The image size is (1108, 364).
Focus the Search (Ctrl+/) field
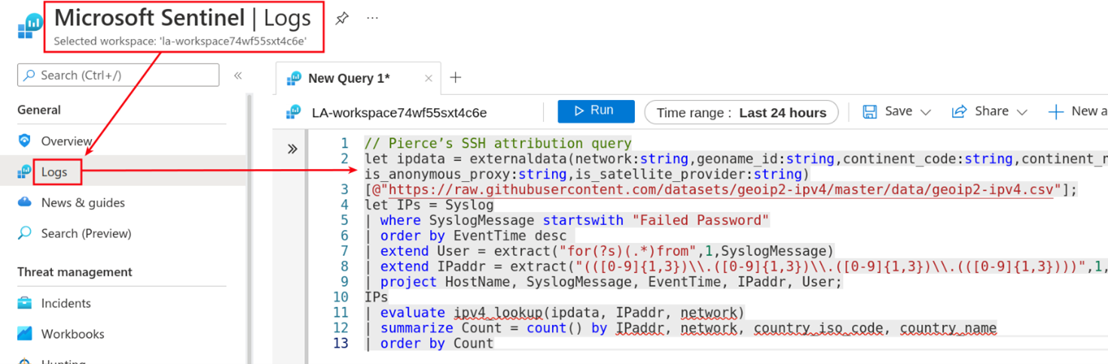coord(118,75)
